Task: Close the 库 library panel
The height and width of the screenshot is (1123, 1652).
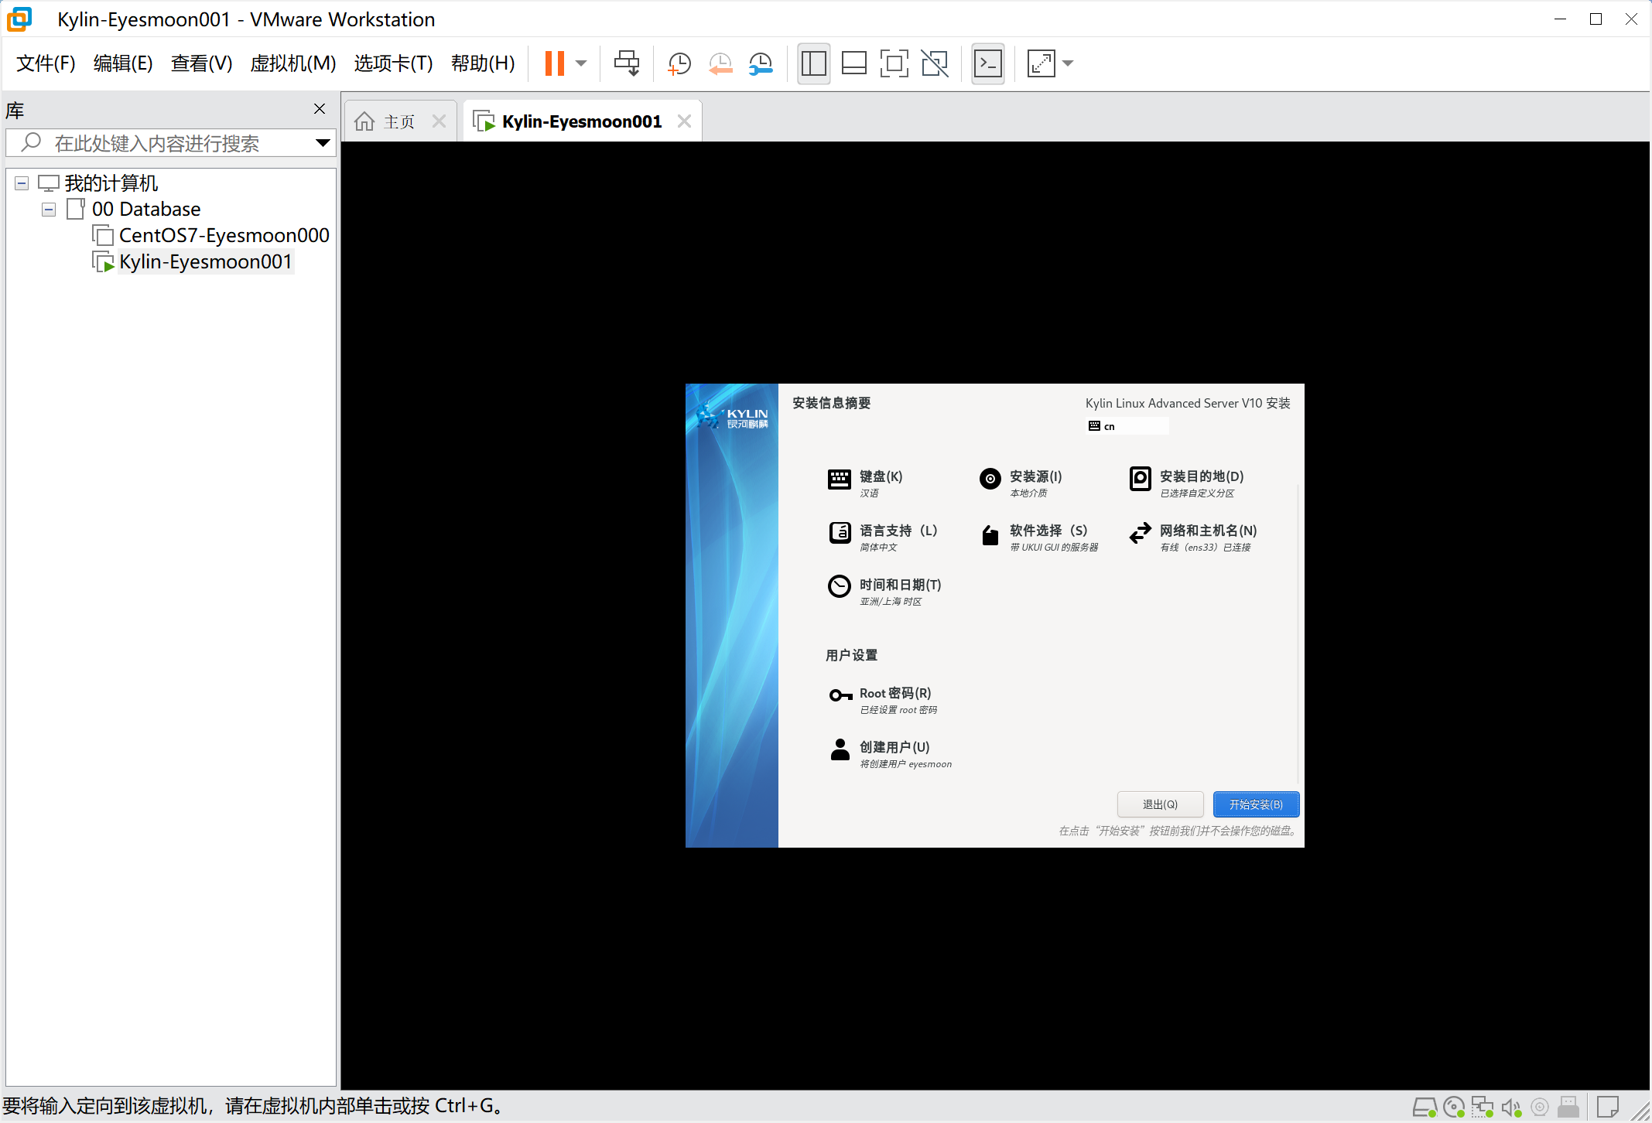Action: pos(320,109)
